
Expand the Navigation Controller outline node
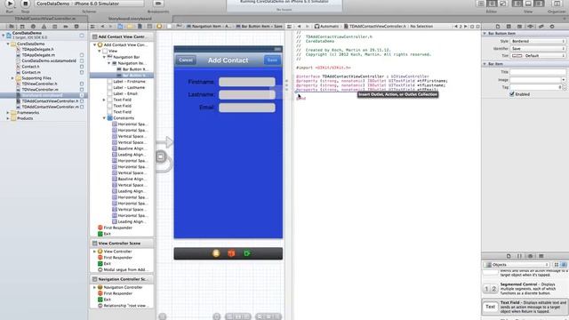click(95, 287)
